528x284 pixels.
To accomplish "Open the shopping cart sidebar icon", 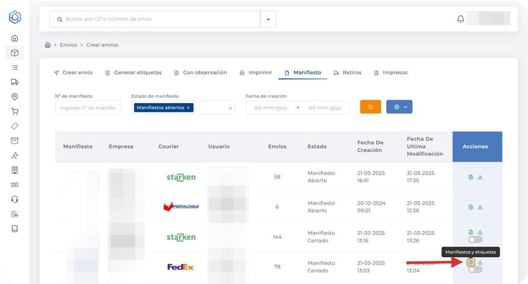I will point(15,111).
